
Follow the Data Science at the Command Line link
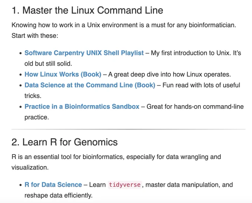tap(90, 85)
